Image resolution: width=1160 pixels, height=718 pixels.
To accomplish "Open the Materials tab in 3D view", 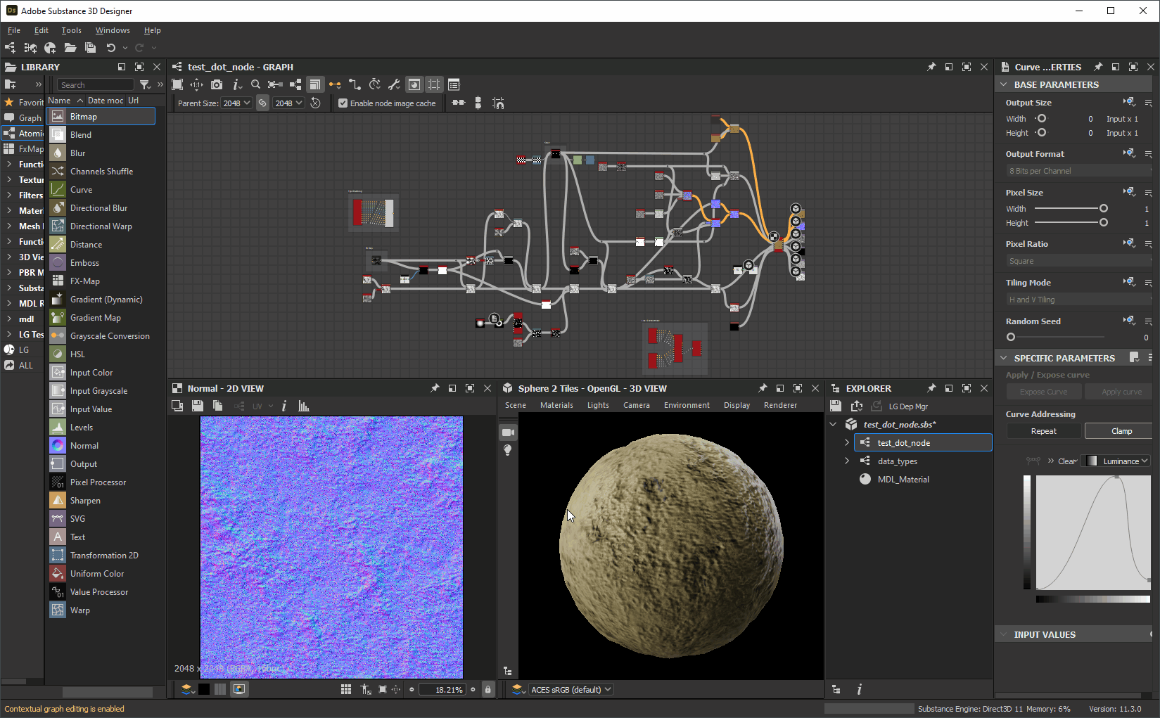I will (556, 405).
